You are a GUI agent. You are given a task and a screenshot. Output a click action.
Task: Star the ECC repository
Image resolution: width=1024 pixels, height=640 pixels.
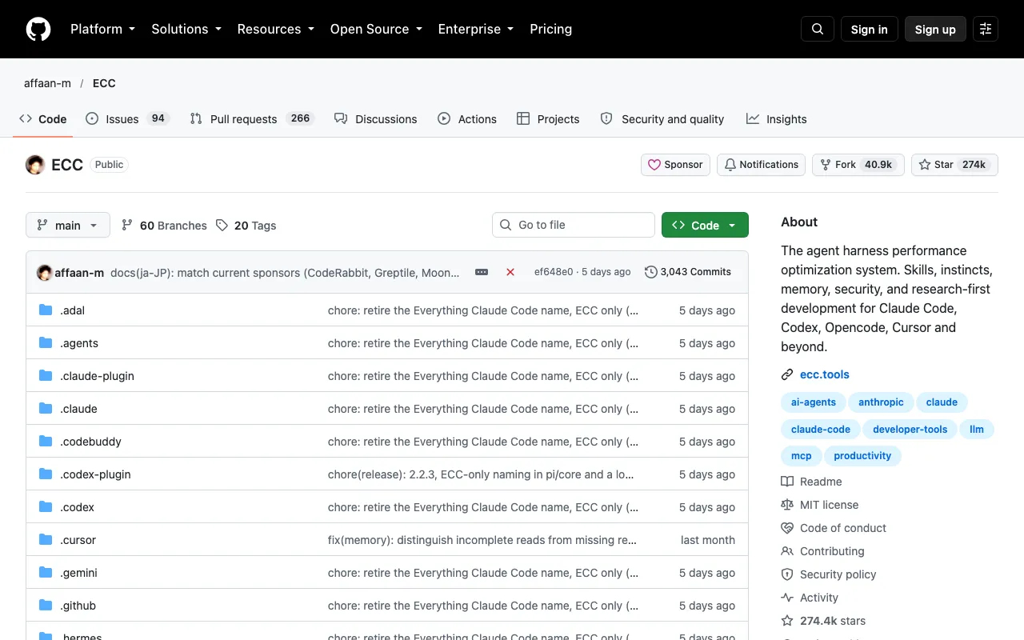(954, 165)
